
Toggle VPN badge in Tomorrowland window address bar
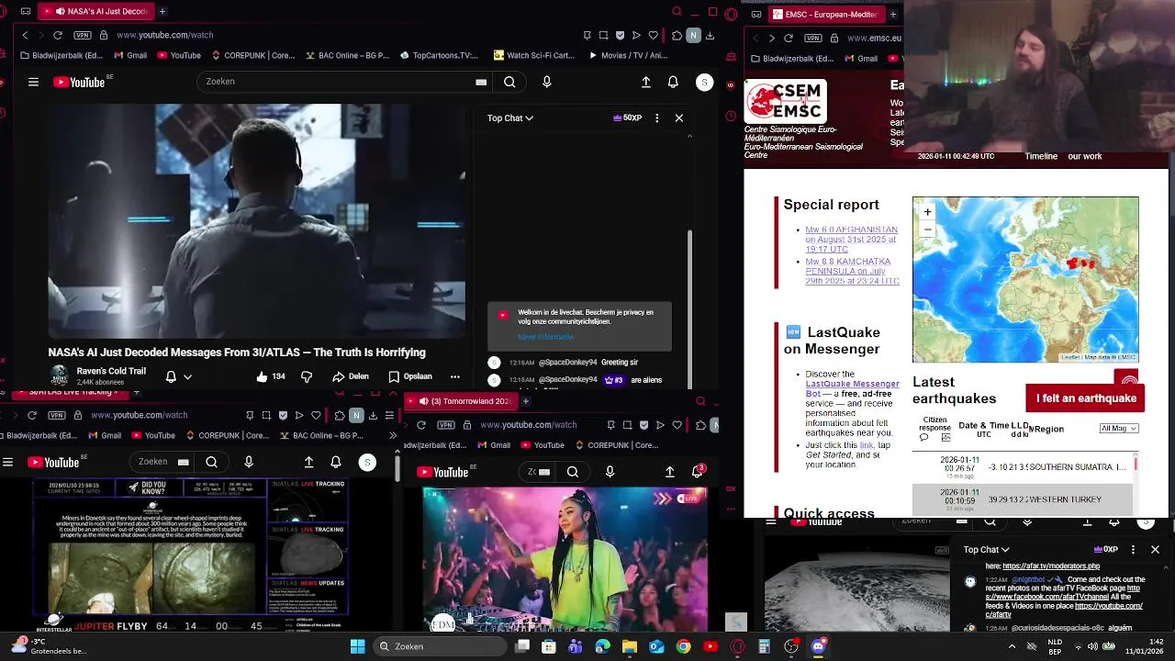click(x=446, y=425)
